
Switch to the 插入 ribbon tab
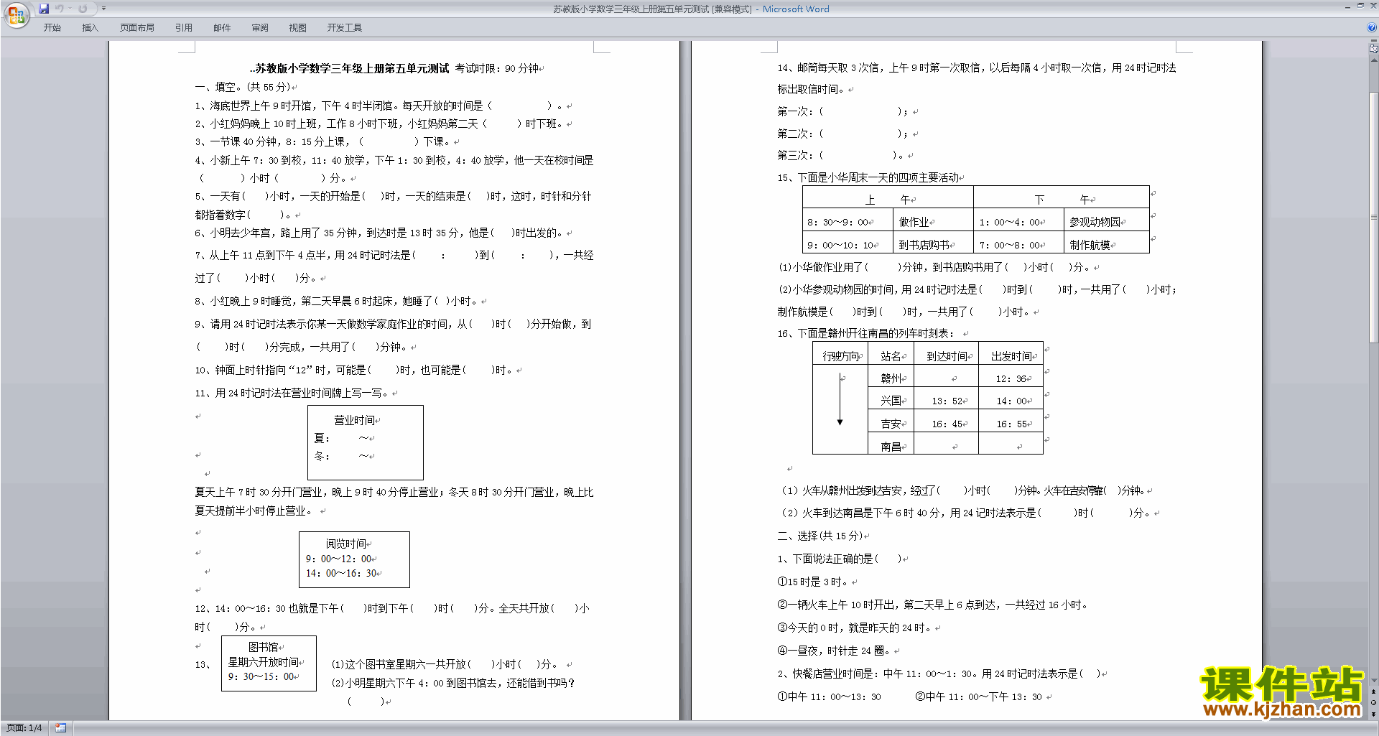coord(90,28)
